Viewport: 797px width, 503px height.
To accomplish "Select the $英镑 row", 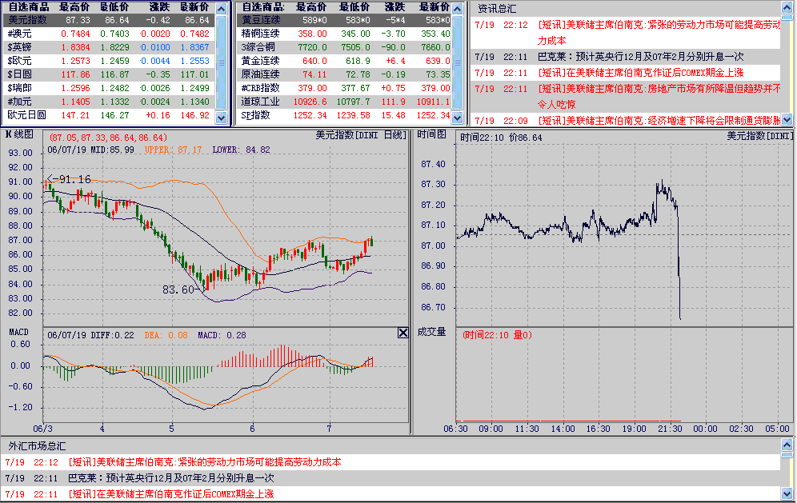I will point(110,47).
